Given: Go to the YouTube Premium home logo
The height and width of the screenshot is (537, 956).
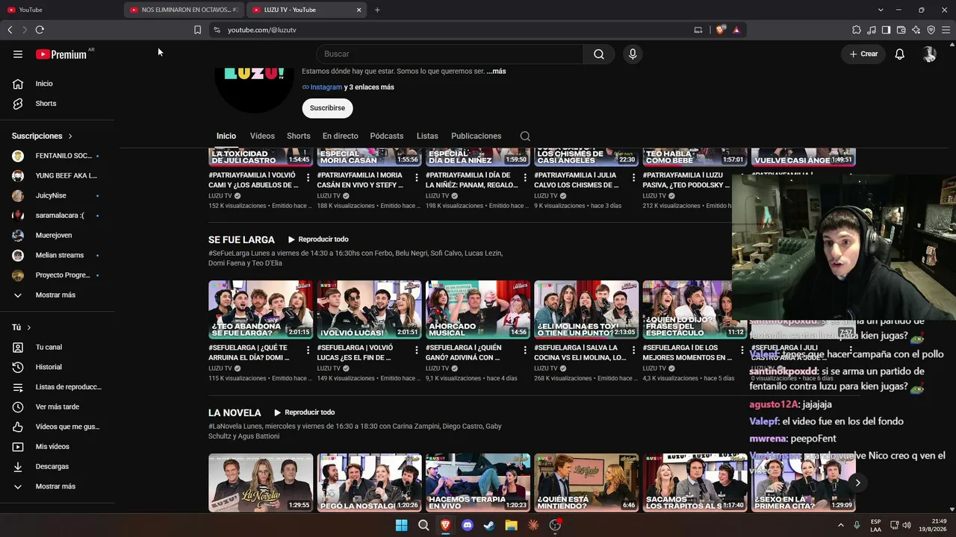Looking at the screenshot, I should click(x=61, y=54).
